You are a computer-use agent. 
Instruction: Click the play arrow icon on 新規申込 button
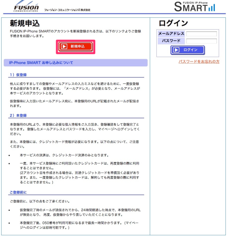[x=64, y=47]
